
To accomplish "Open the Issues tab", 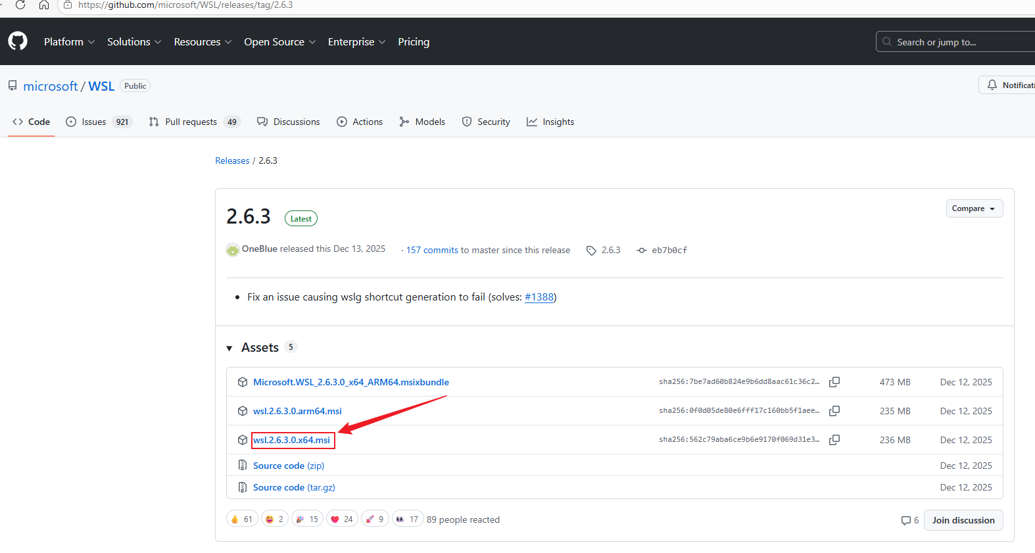I will tap(99, 122).
